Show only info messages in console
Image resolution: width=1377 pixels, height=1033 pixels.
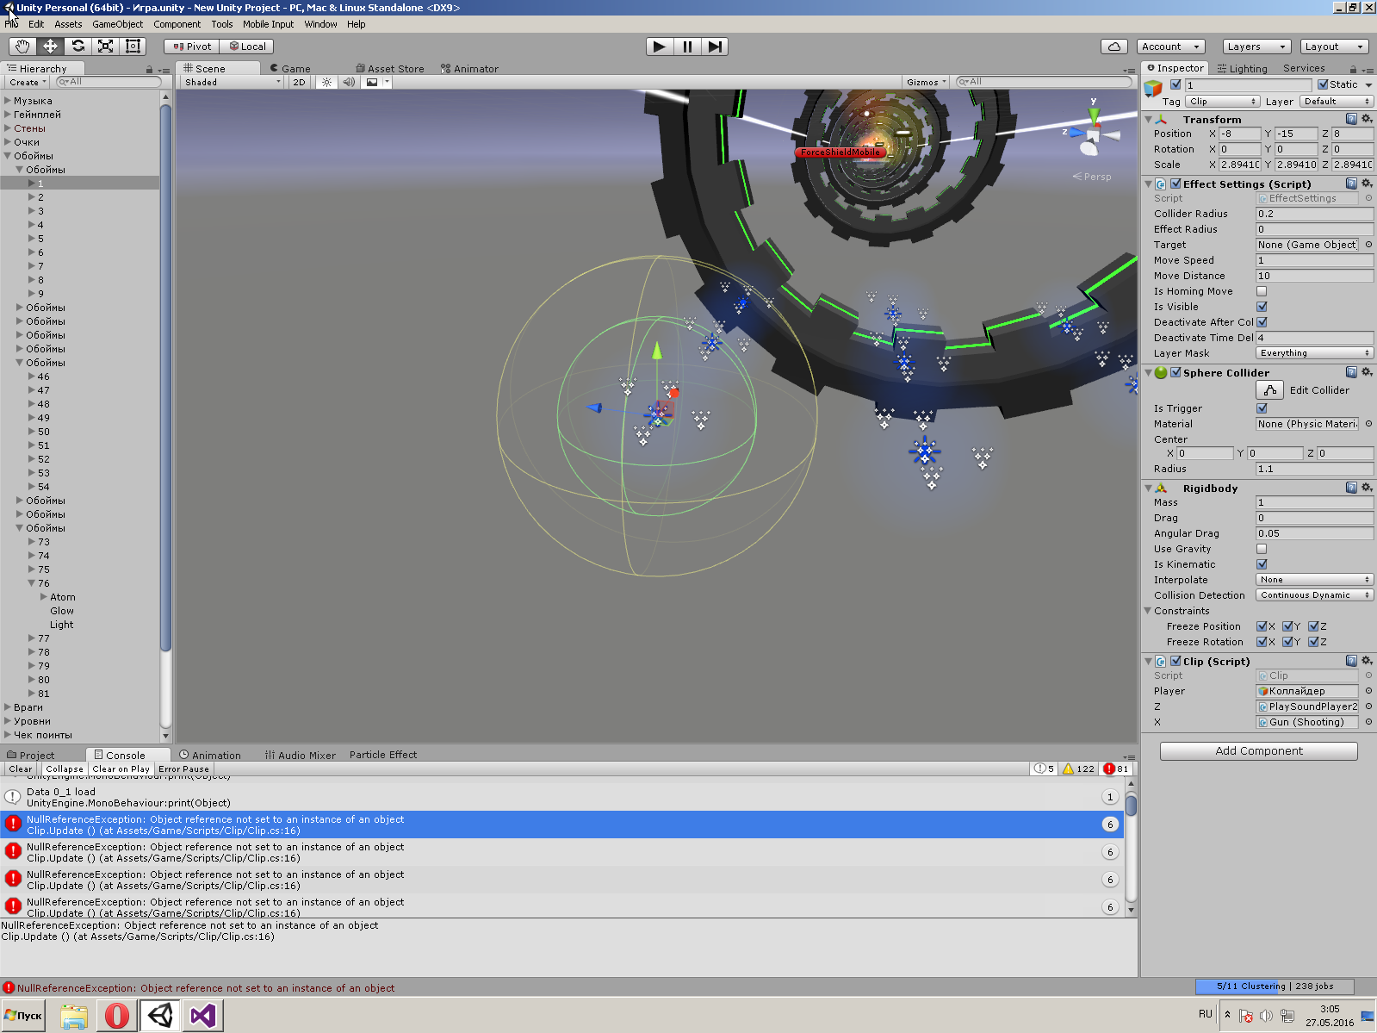click(1045, 769)
